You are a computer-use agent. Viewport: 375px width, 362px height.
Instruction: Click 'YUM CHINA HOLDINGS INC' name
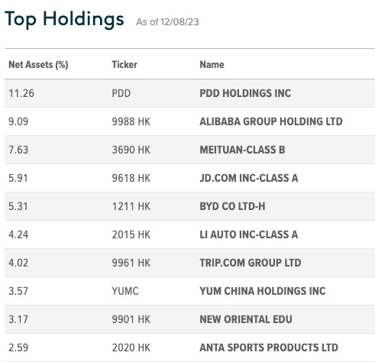tap(263, 291)
